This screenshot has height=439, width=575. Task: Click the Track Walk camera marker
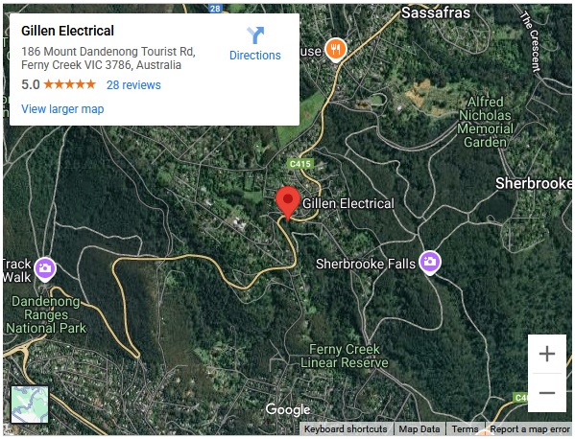coord(45,269)
